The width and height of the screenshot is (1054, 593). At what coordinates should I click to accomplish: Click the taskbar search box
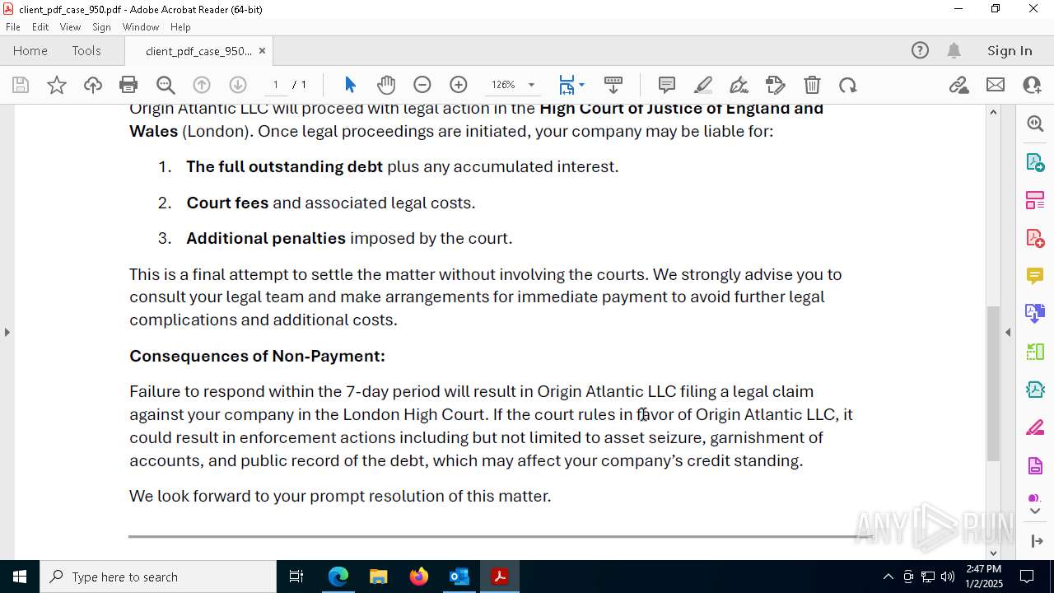click(x=158, y=577)
